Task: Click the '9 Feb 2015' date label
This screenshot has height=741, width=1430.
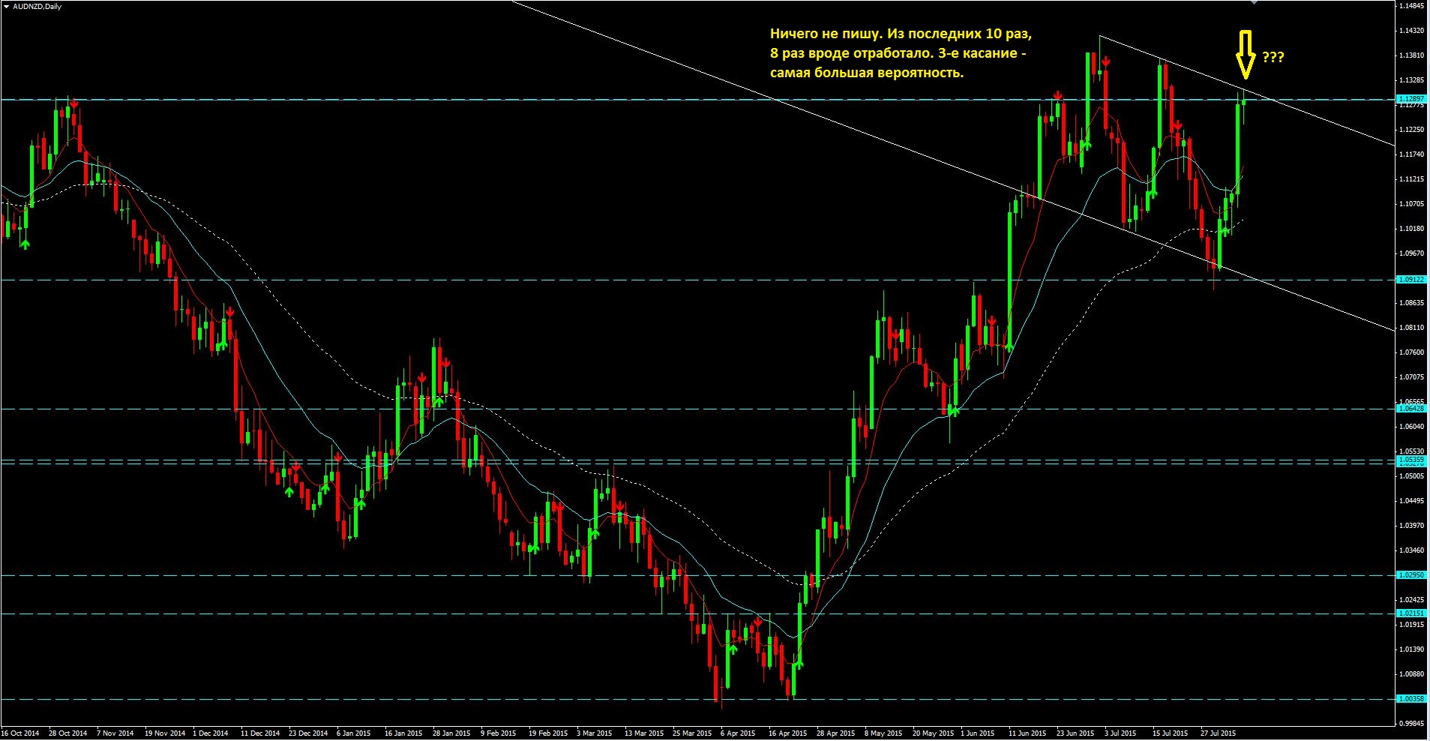Action: click(499, 733)
